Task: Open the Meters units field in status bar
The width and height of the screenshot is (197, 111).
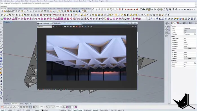Action: pos(37,110)
